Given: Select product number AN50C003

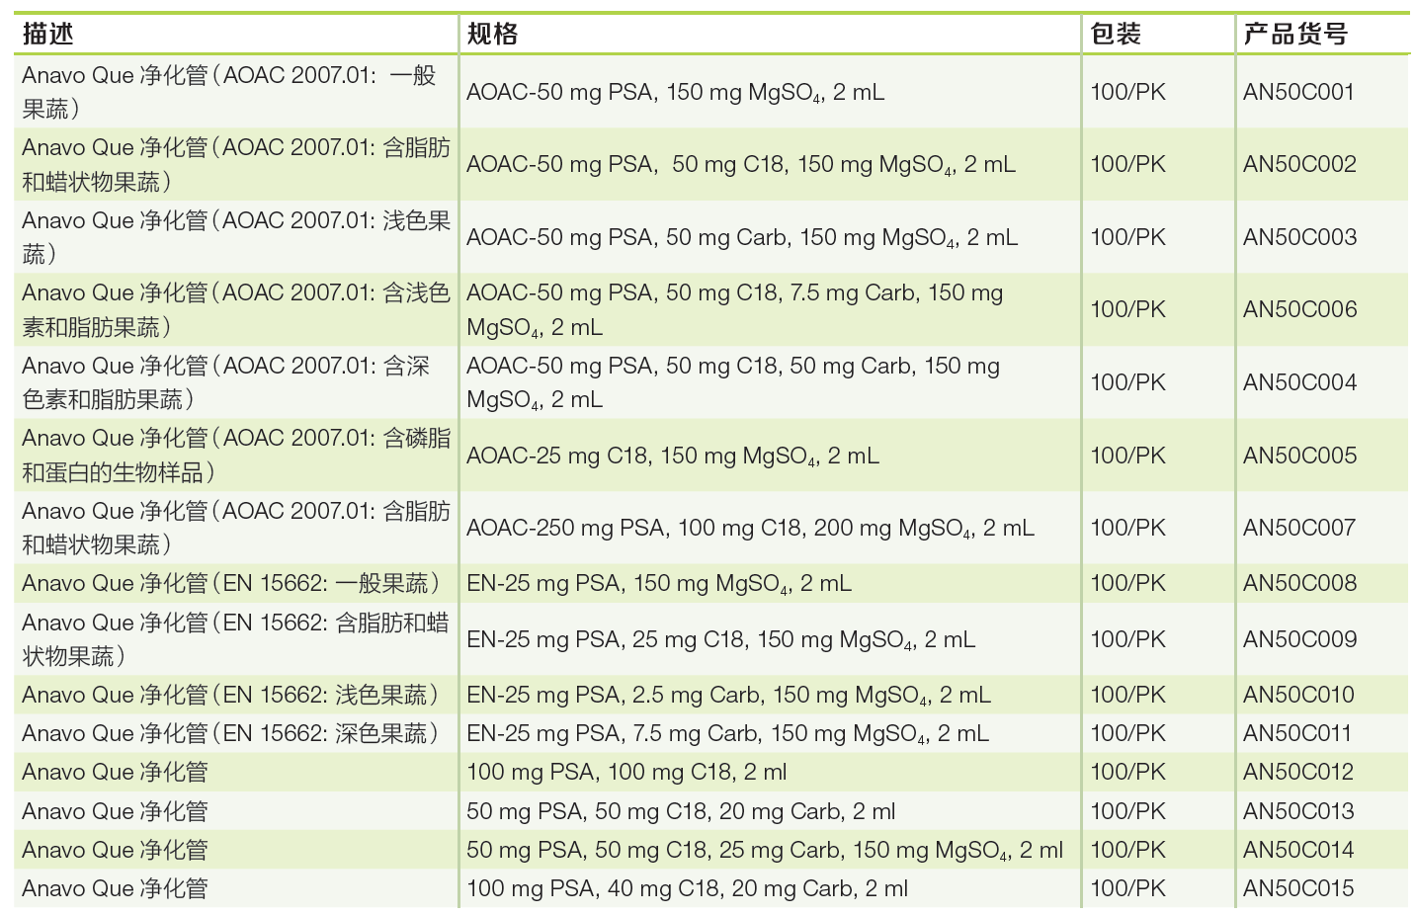Looking at the screenshot, I should 1299,237.
